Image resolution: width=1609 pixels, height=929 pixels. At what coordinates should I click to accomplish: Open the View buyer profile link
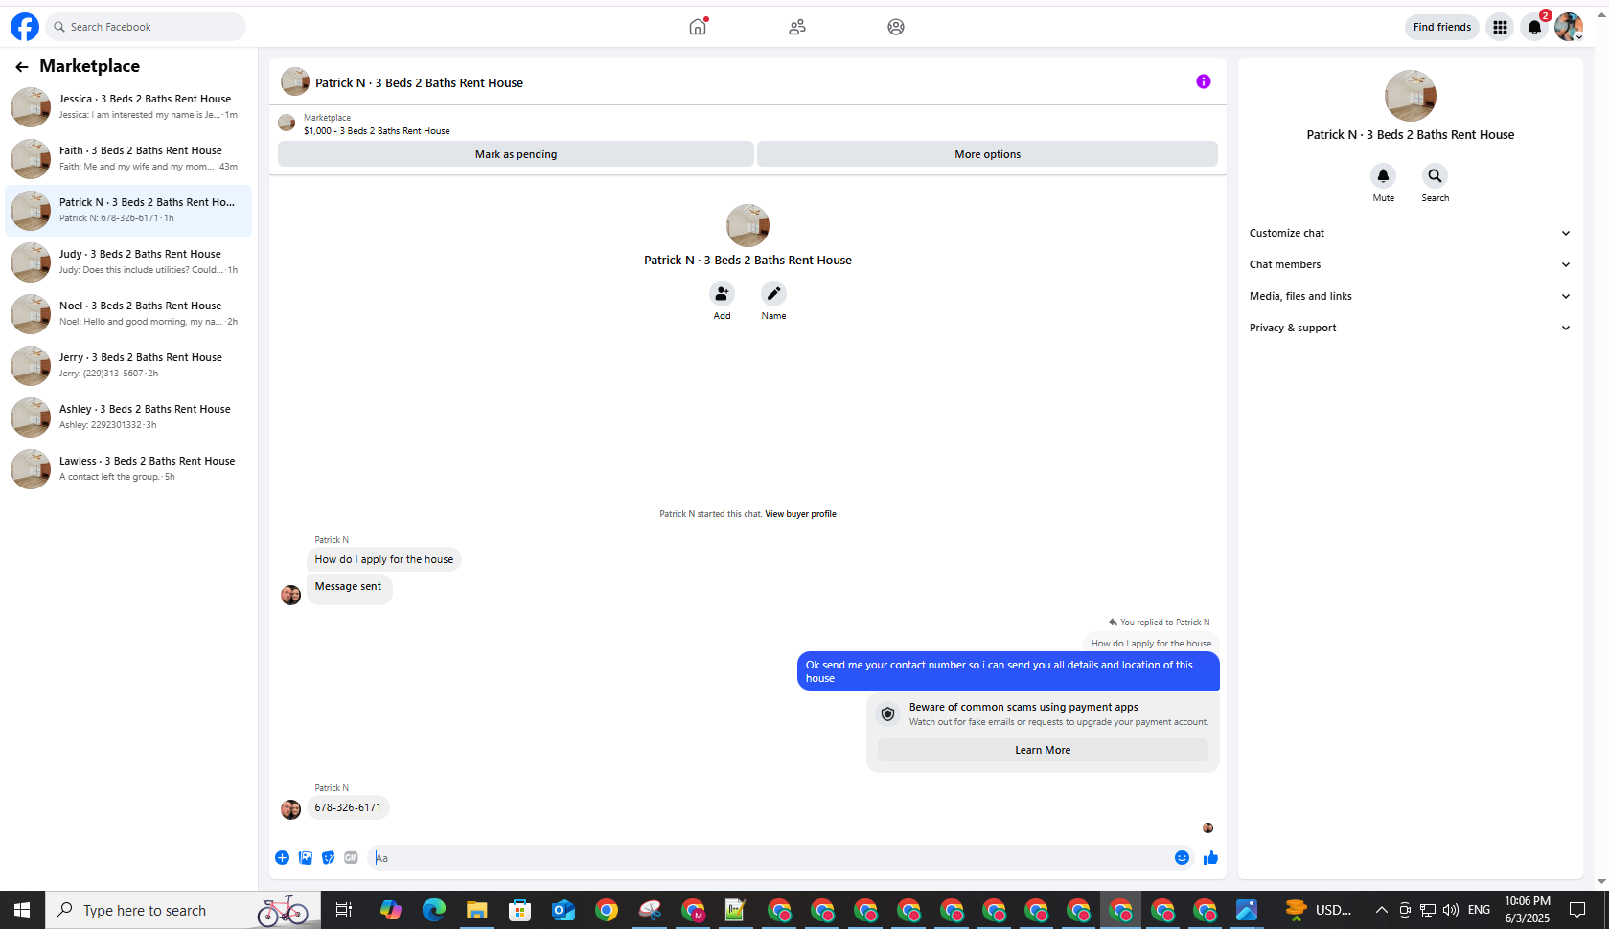click(800, 514)
